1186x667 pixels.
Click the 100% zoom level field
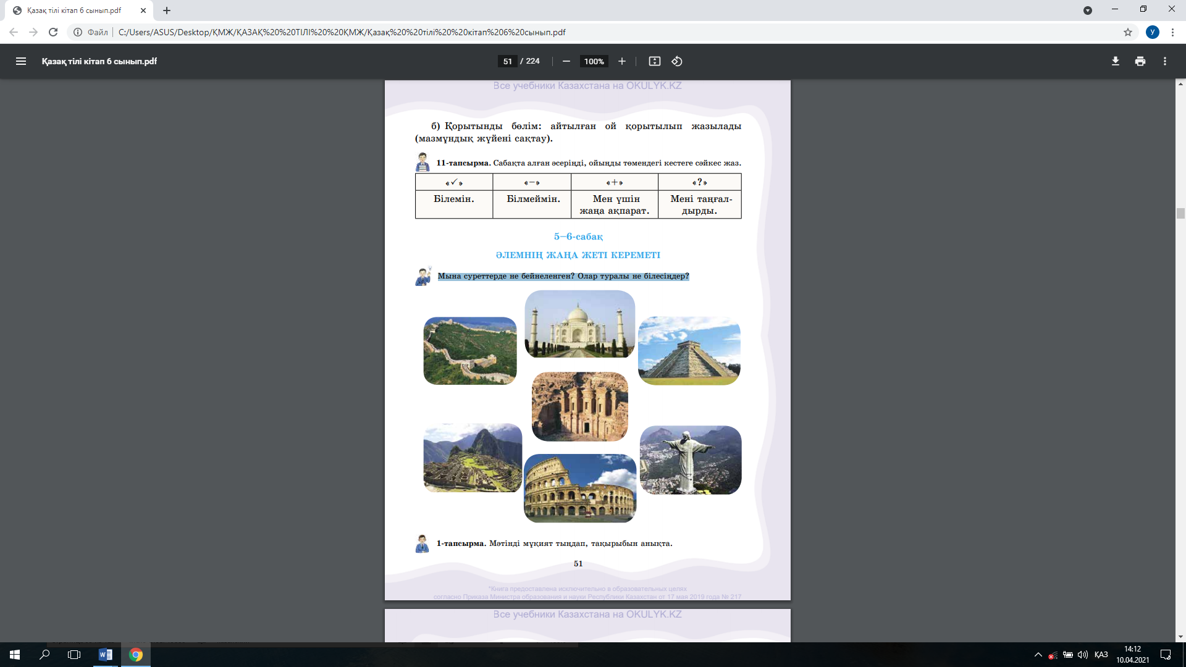coord(594,61)
